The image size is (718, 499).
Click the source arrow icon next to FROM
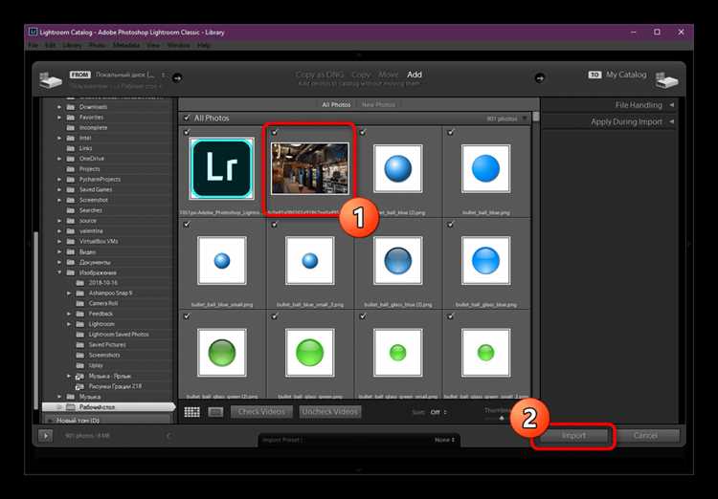(177, 77)
